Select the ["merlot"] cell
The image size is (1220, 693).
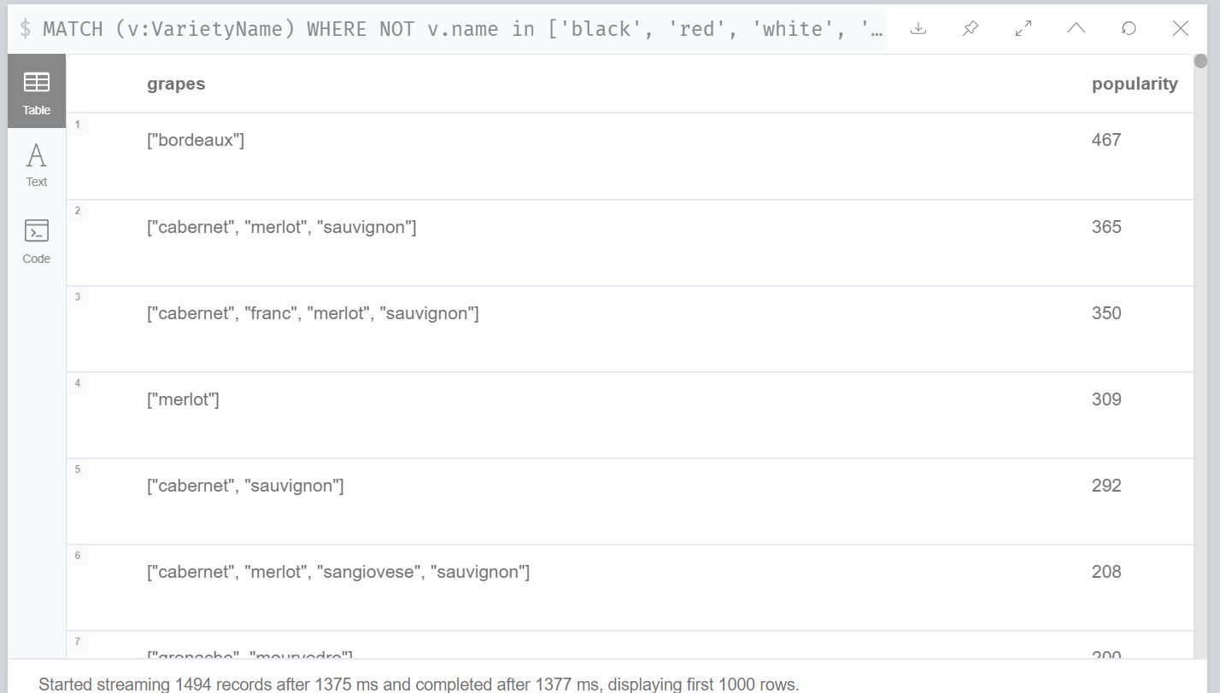183,399
